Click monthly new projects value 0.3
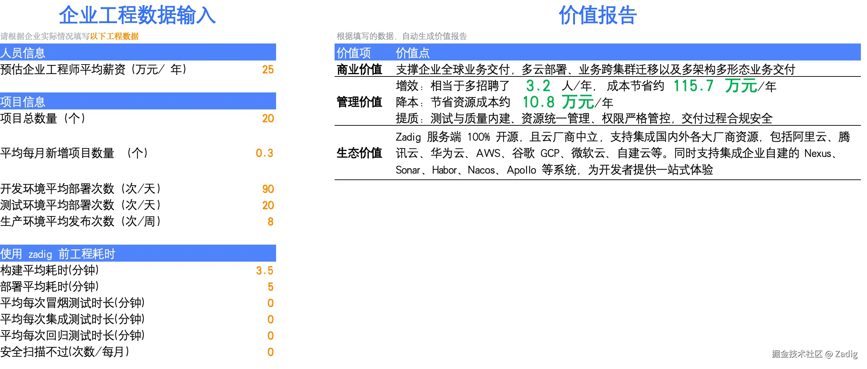The image size is (867, 369). pos(264,153)
